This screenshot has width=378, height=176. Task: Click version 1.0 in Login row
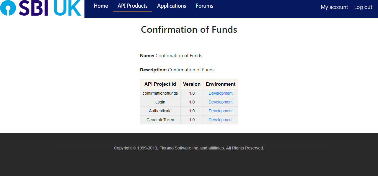coord(192,102)
